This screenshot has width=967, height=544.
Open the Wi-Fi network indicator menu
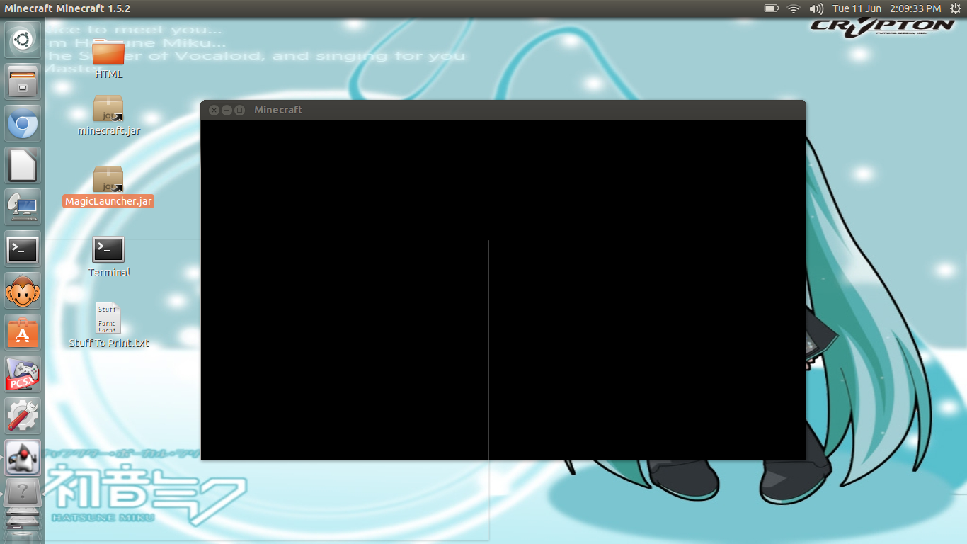point(794,8)
